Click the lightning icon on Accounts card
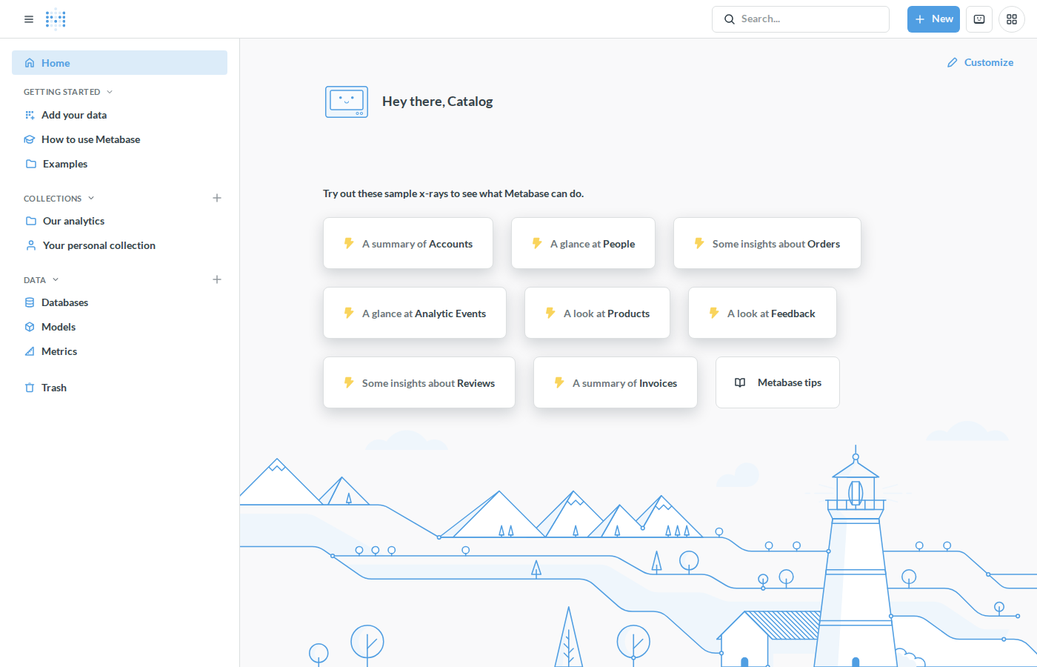Image resolution: width=1037 pixels, height=667 pixels. tap(349, 243)
